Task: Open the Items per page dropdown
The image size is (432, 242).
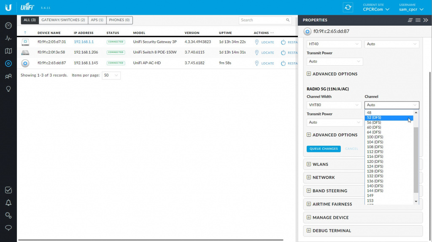Action: point(111,75)
